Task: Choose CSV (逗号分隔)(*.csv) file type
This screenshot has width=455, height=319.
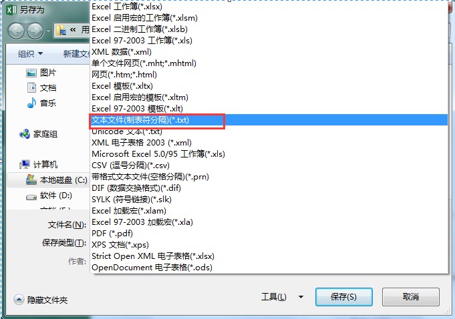Action: 269,166
